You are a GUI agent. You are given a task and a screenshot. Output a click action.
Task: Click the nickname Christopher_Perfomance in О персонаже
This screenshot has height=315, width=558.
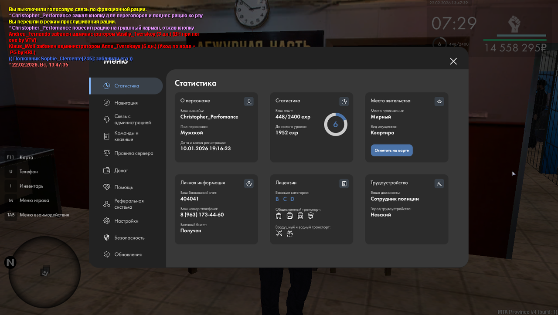pos(209,117)
